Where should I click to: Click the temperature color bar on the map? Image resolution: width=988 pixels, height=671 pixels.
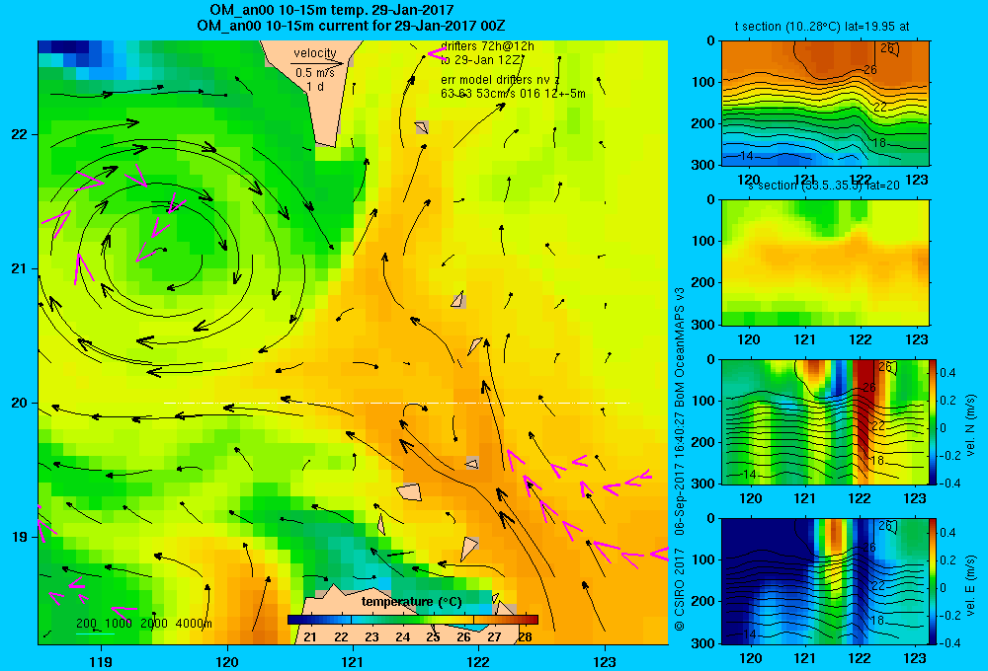pyautogui.click(x=413, y=620)
